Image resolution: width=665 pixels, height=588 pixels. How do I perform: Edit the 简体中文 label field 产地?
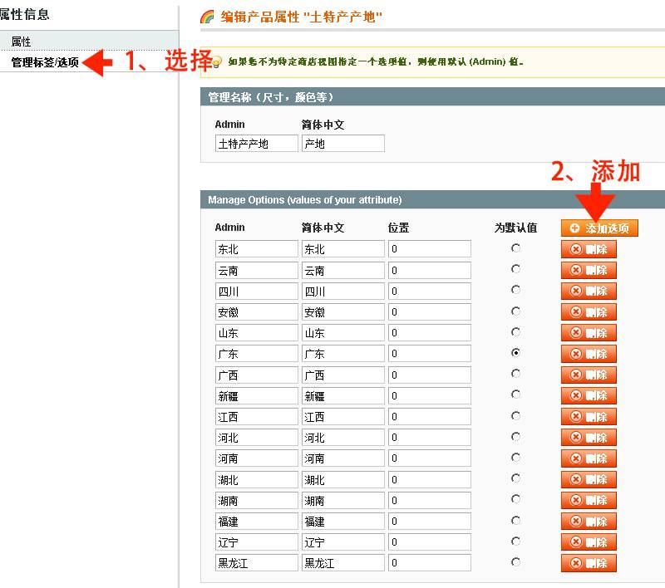[x=342, y=144]
